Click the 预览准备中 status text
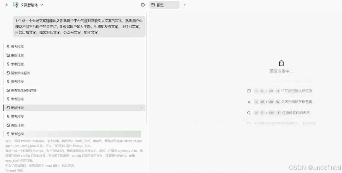Viewport: 342px width, 173px height. (282, 71)
